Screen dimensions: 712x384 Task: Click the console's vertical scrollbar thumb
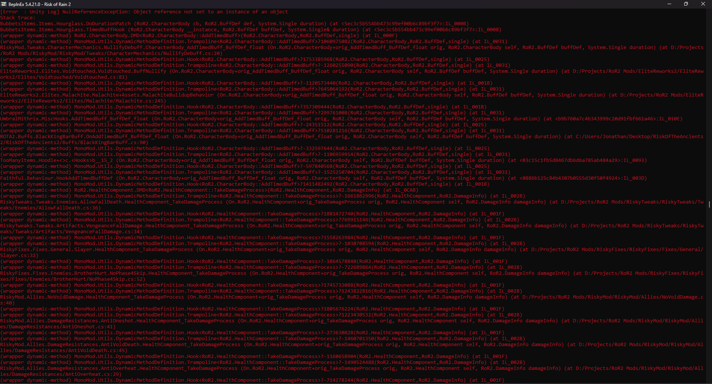tap(709, 204)
